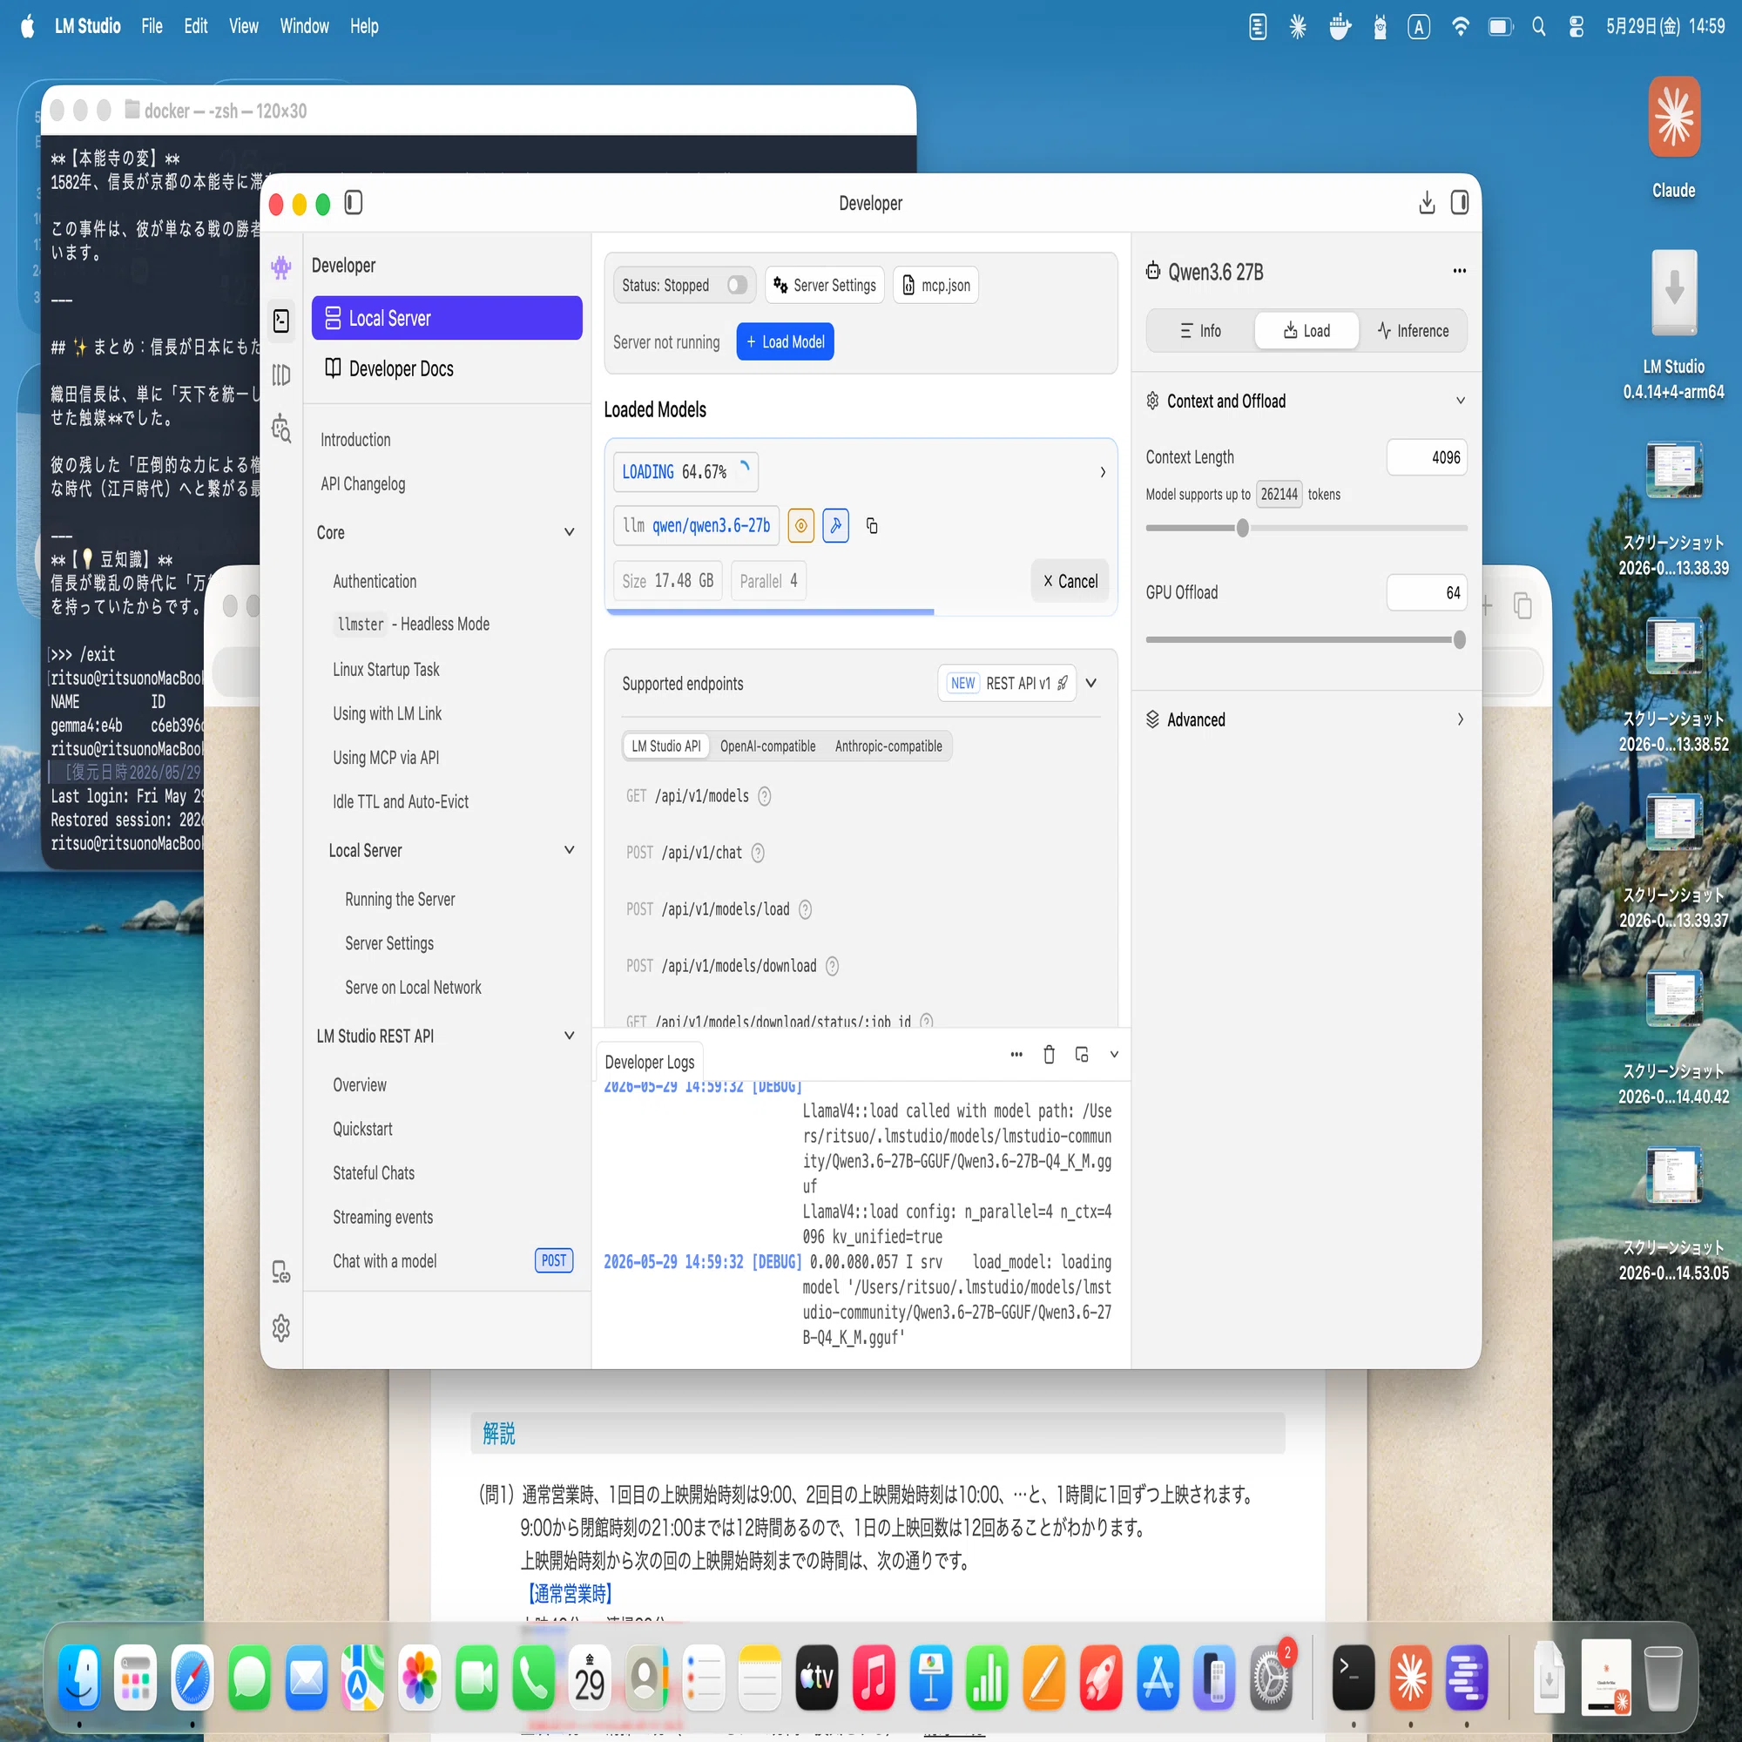Screen dimensions: 1742x1742
Task: Click the app settings gear in the left rail
Action: (281, 1327)
